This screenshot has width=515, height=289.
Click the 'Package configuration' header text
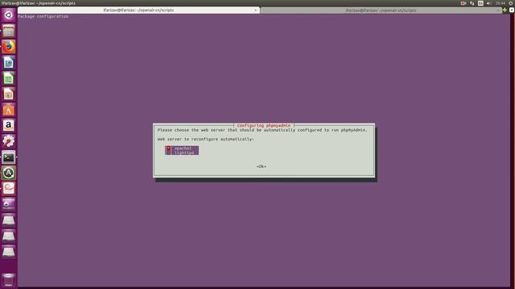coord(43,16)
